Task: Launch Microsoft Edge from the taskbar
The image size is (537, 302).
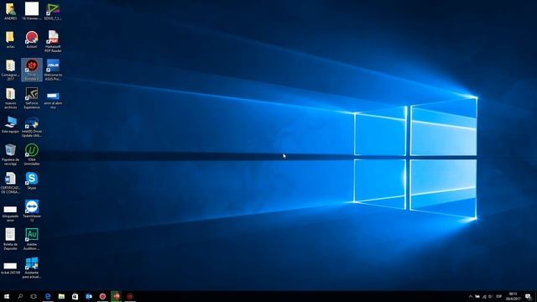Action: tap(48, 296)
